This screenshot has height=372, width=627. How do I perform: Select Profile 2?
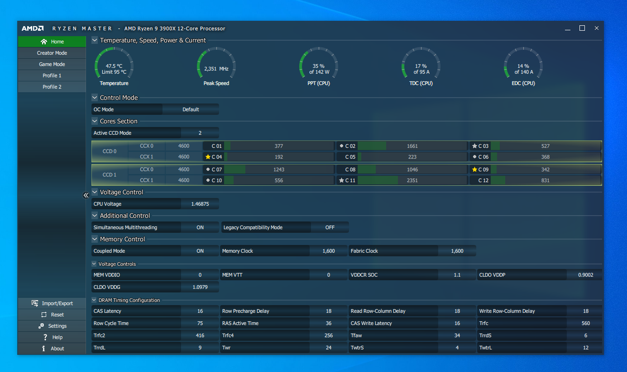pos(52,87)
